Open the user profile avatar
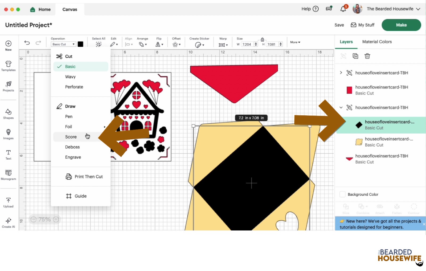426x271 pixels. pyautogui.click(x=357, y=9)
